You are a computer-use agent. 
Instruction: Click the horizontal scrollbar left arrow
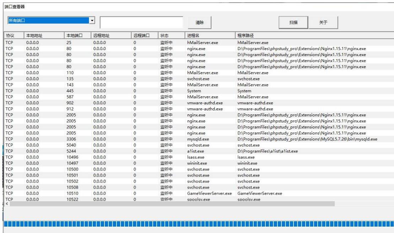[7, 204]
